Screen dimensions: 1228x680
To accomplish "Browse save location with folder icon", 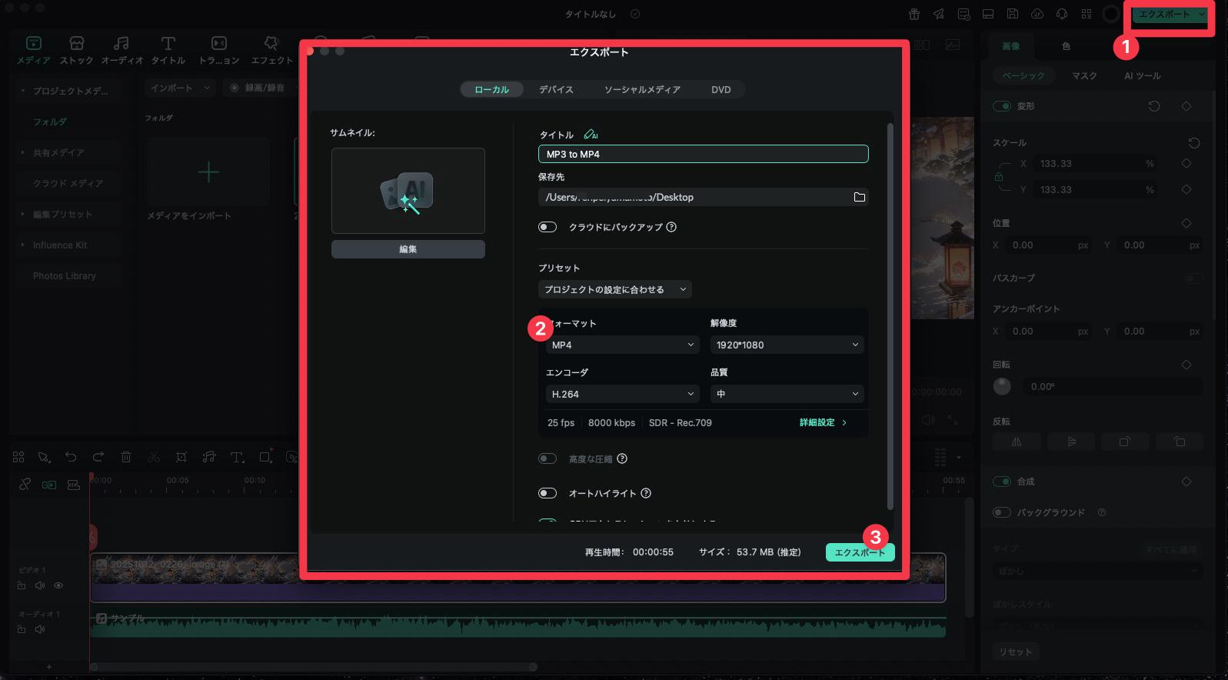I will tap(859, 198).
